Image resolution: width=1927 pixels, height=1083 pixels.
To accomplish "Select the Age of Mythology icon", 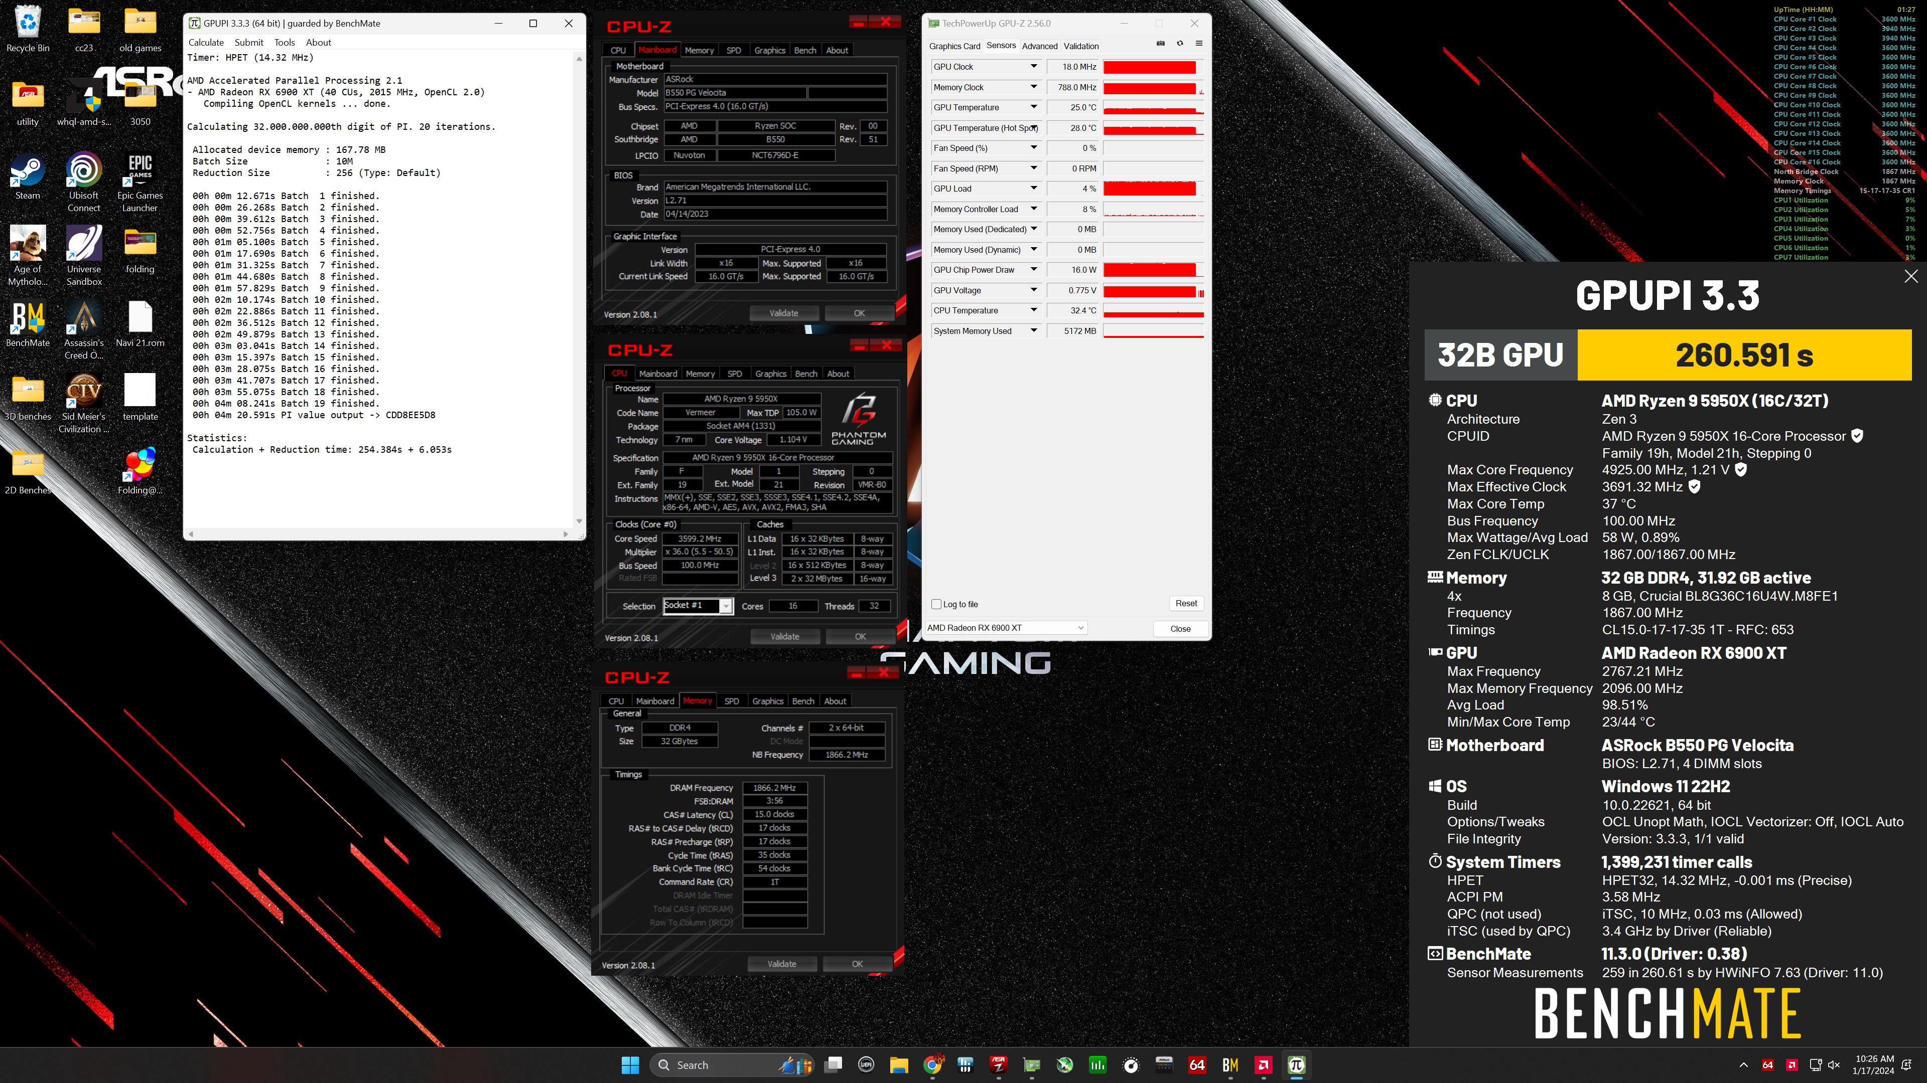I will click(28, 256).
